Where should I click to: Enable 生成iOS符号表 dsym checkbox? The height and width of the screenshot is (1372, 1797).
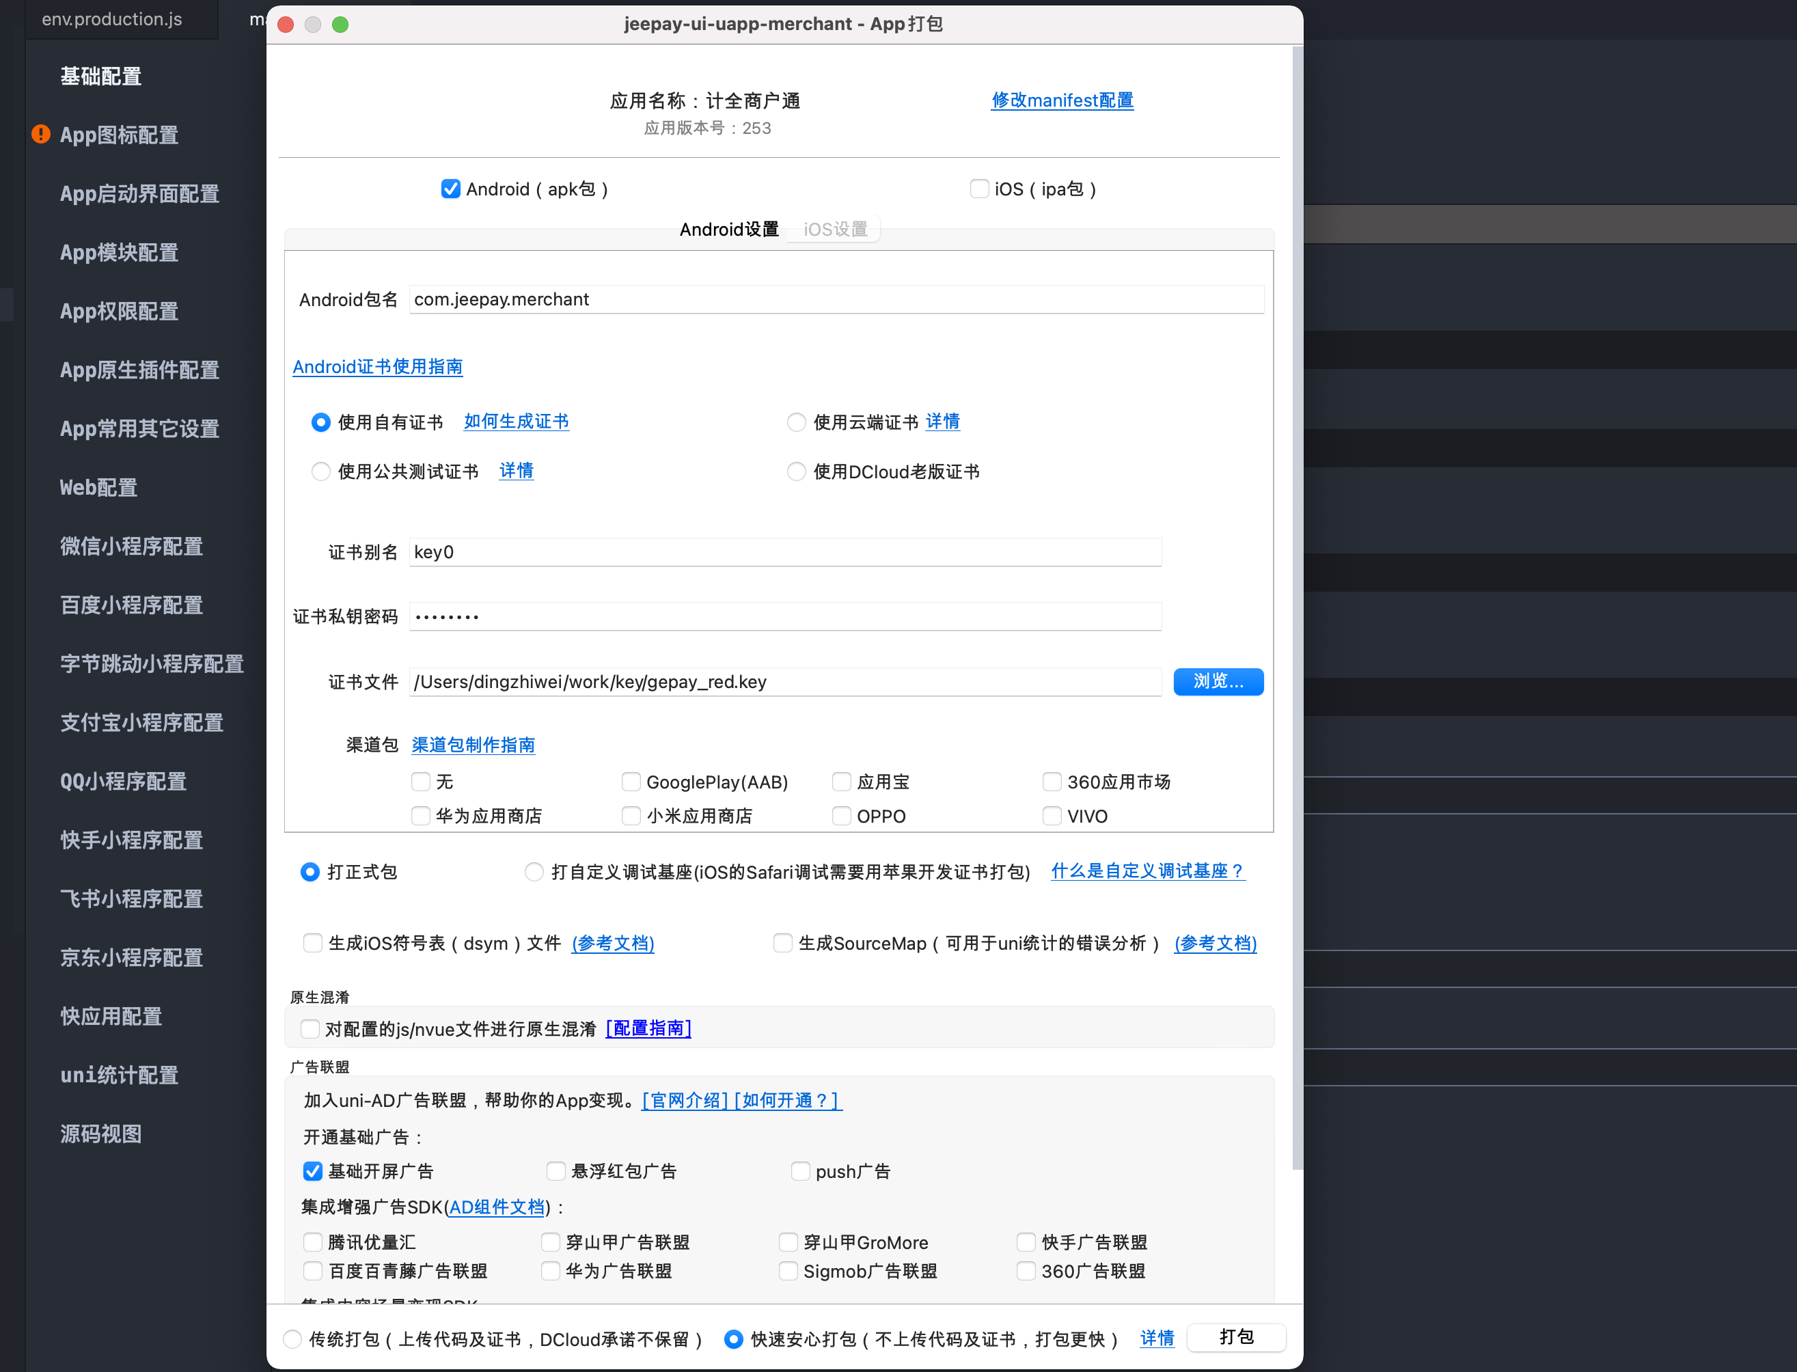[313, 943]
